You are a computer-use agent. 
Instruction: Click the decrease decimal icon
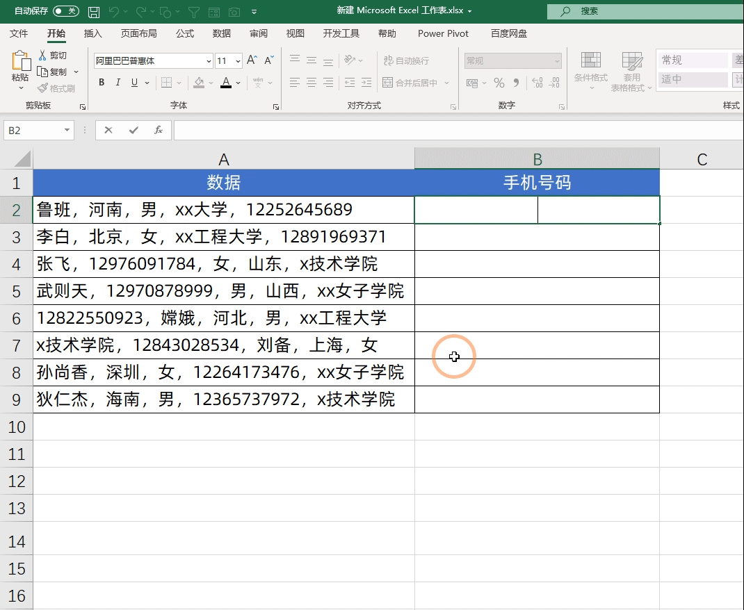tap(554, 83)
